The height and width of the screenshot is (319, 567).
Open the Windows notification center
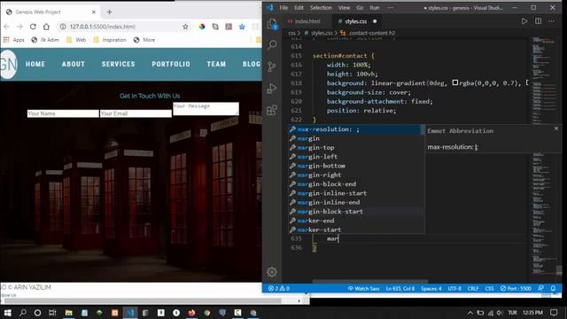pos(554,313)
